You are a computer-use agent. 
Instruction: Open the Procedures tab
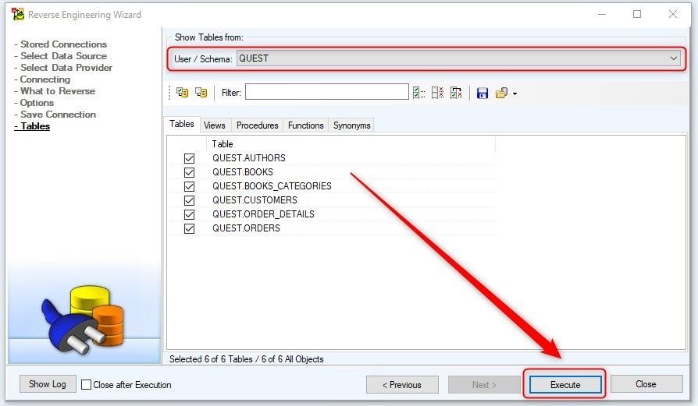click(x=258, y=125)
